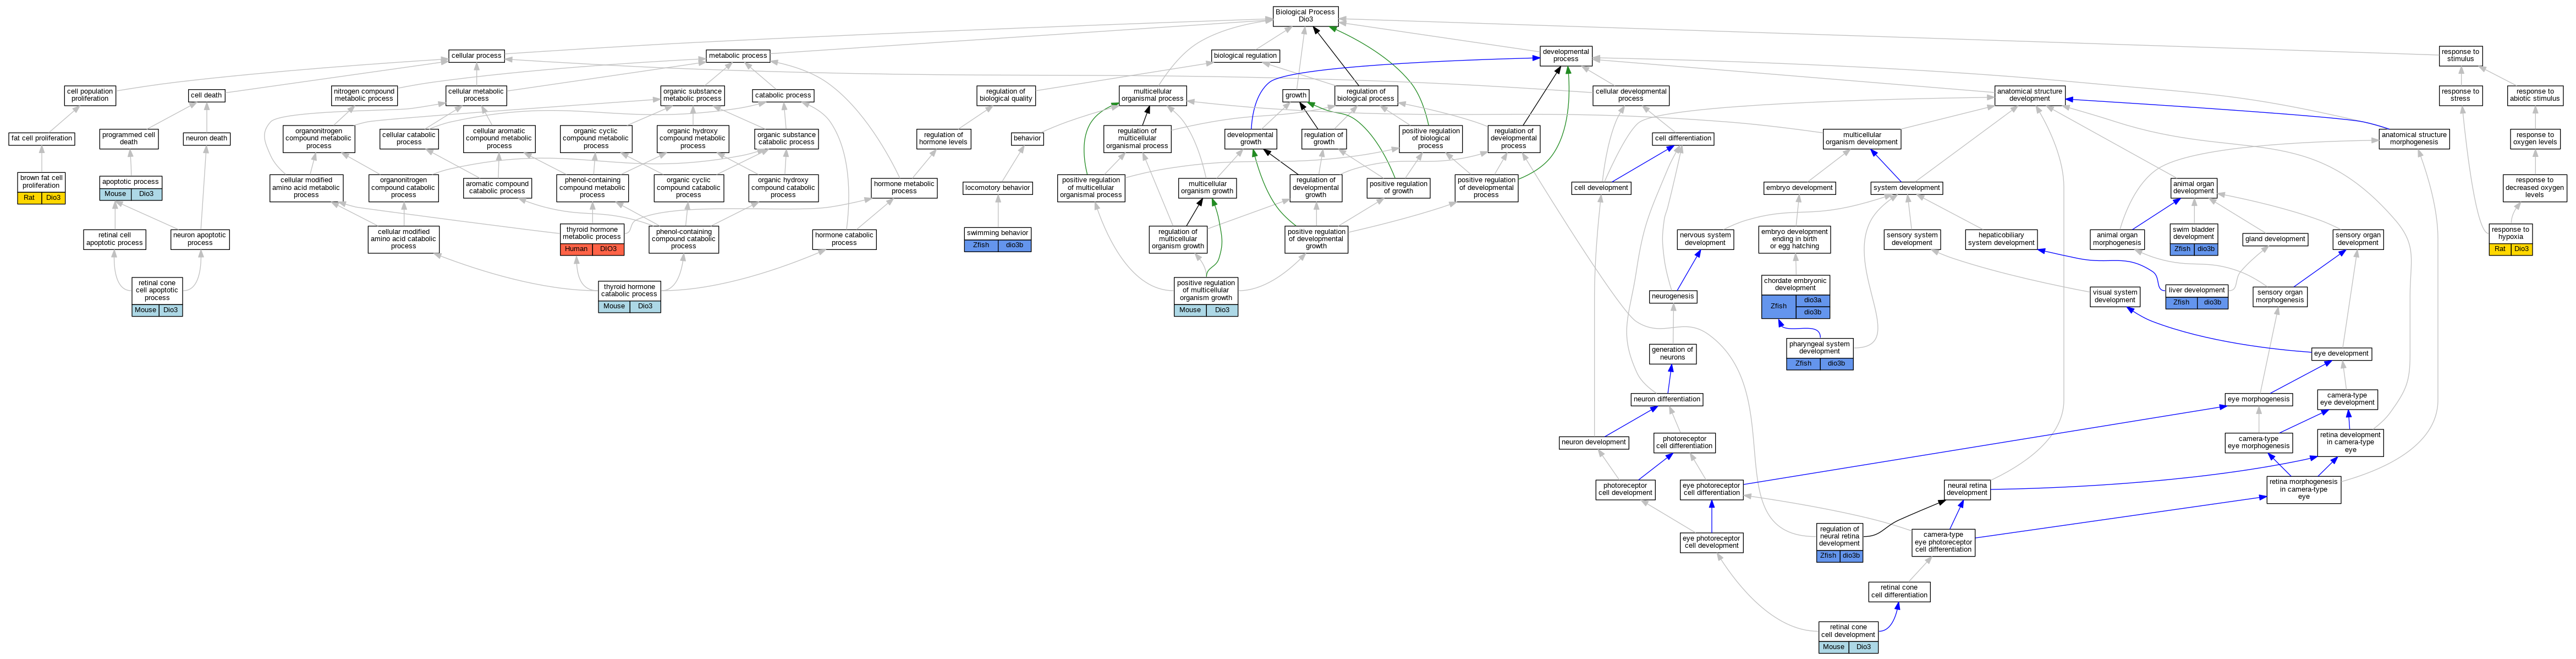The height and width of the screenshot is (659, 2576).
Task: Click the visual system development node
Action: (2115, 296)
